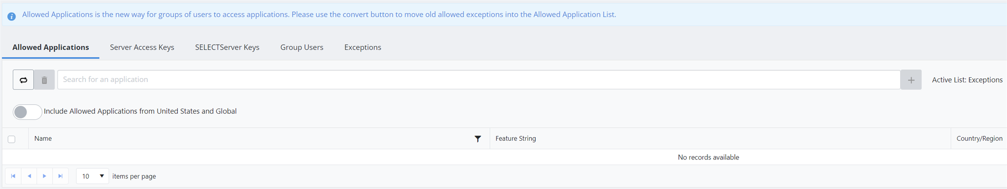The height and width of the screenshot is (189, 1007).
Task: Toggle Include Allowed Applications from United States
Action: (27, 112)
